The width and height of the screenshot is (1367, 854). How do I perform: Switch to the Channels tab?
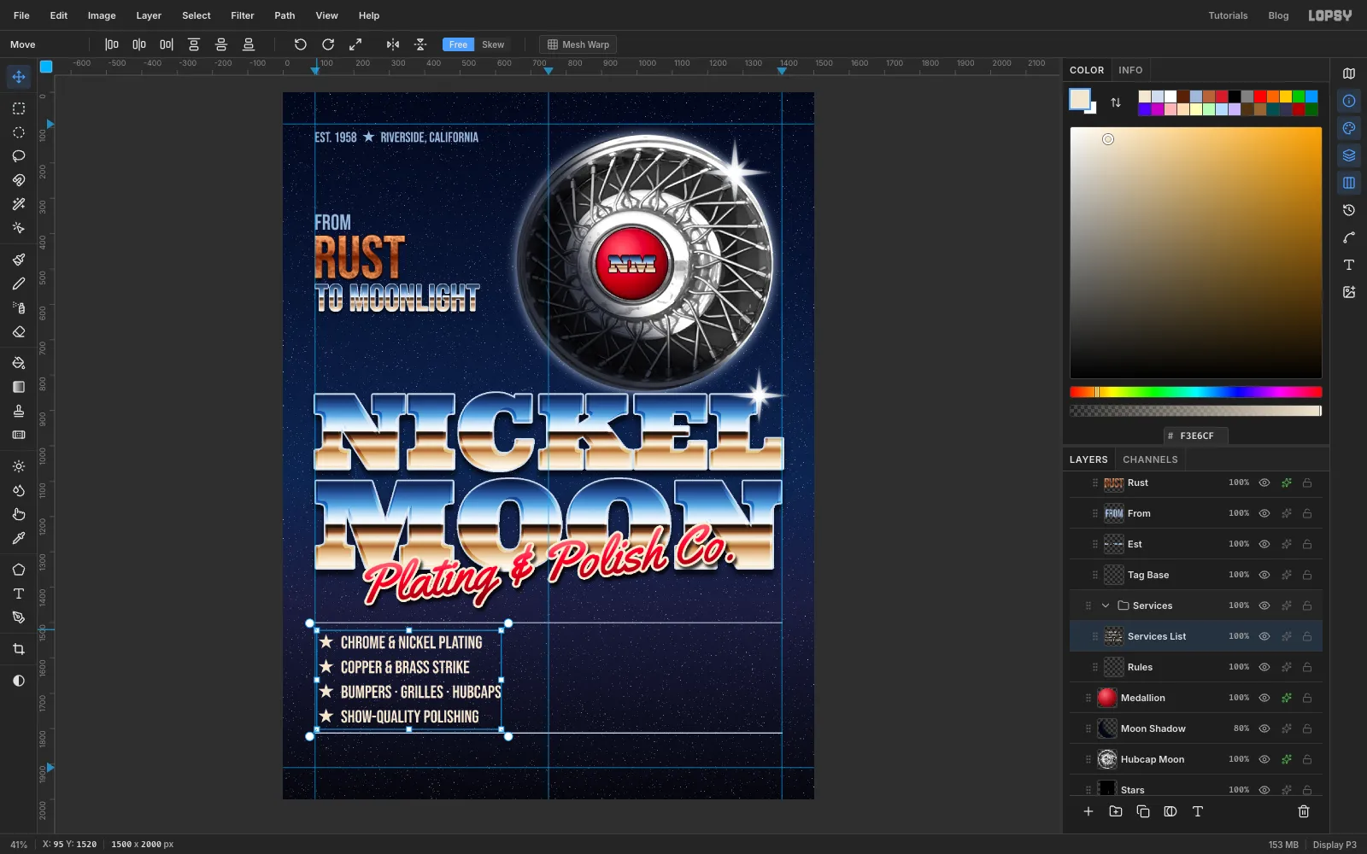(1150, 459)
